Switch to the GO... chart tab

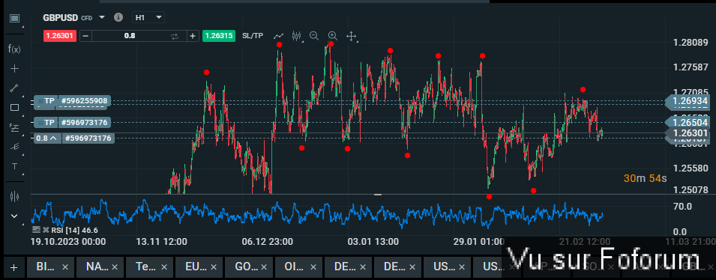(248, 267)
